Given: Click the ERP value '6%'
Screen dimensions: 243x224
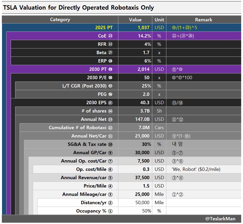Looking at the screenshot, I should 148,61.
